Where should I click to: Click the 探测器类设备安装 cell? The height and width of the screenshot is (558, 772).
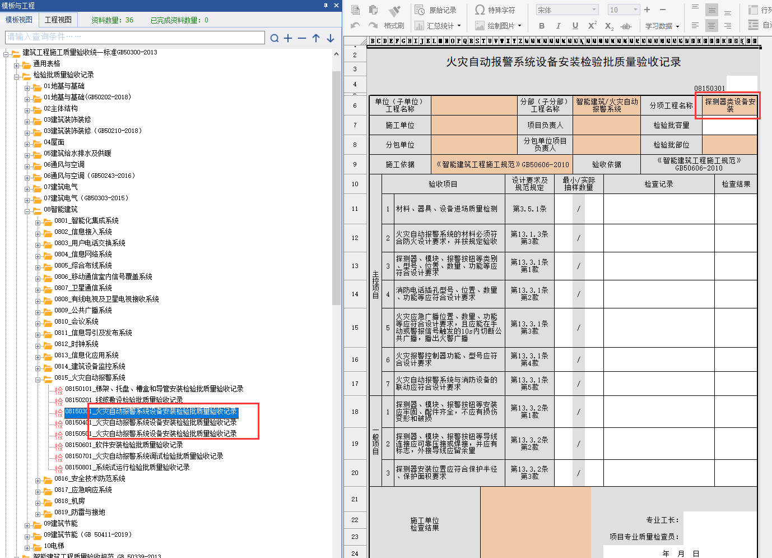tap(730, 105)
